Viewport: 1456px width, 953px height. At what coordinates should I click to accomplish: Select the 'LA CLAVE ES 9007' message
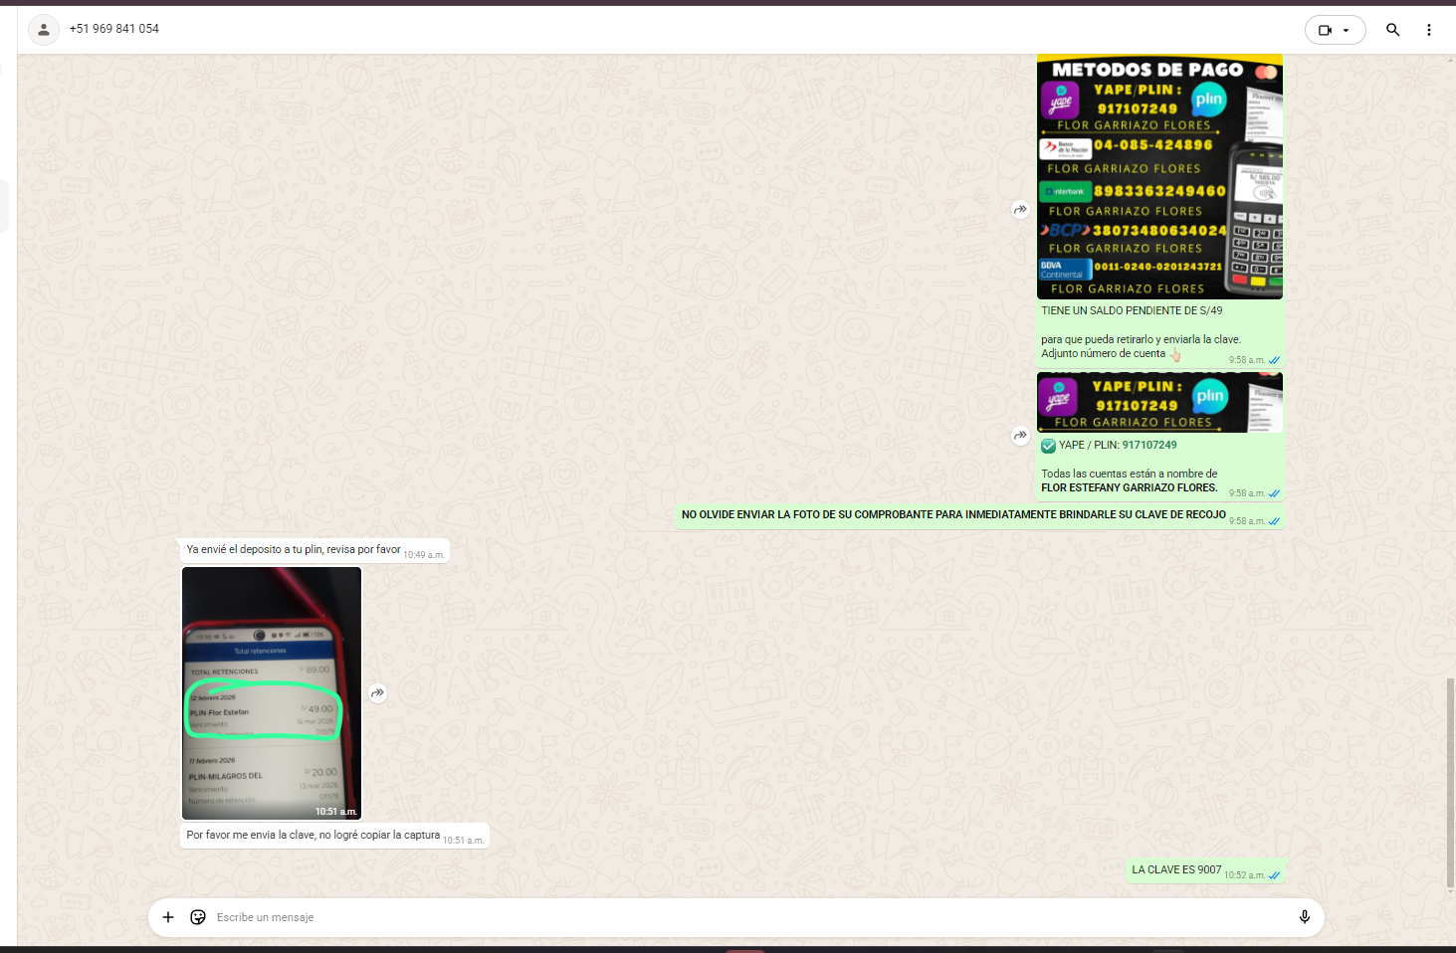point(1176,869)
